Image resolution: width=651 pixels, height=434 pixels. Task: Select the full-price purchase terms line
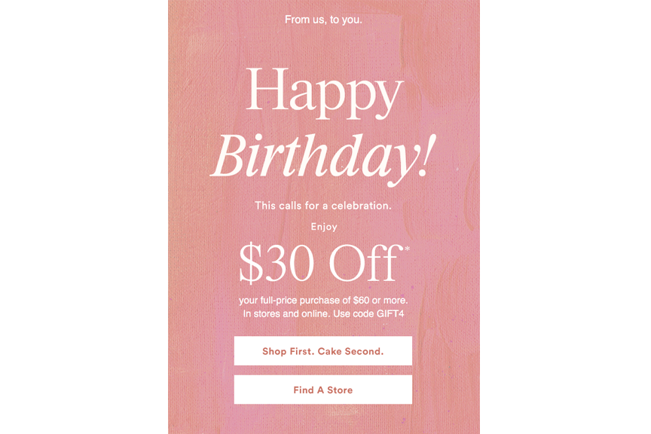coord(323,301)
